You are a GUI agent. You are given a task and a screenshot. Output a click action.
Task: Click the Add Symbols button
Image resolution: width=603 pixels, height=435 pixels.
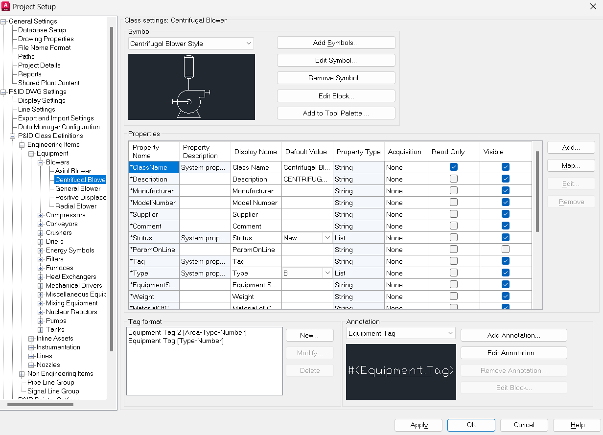[336, 43]
